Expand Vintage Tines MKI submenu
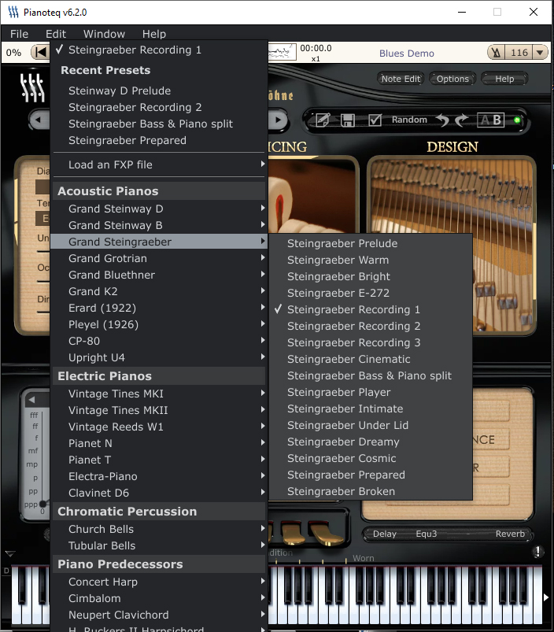Screen dimensions: 554x632 coord(159,394)
